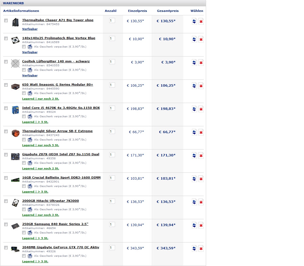Remove Hitachi Ultrastar 7K3000 with red X
This screenshot has height=266, width=304.
tap(201, 202)
